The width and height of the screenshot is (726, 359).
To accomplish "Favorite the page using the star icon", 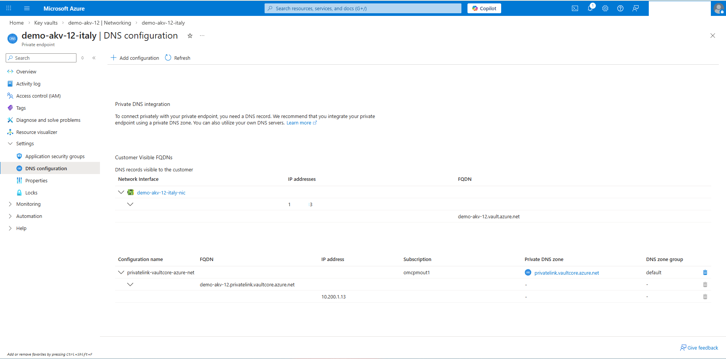I will [190, 36].
